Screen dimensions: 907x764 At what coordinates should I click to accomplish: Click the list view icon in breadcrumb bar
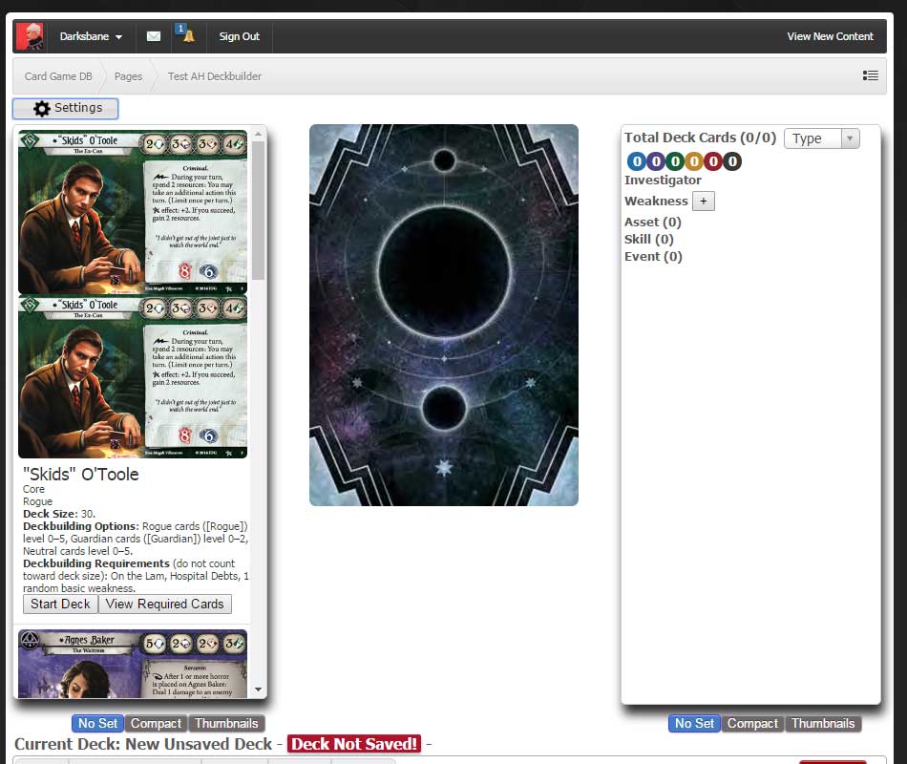pyautogui.click(x=870, y=75)
